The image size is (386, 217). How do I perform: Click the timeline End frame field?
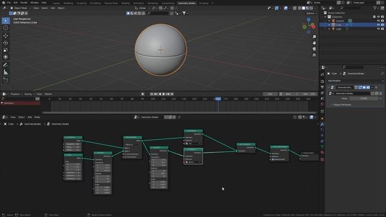tap(309, 94)
